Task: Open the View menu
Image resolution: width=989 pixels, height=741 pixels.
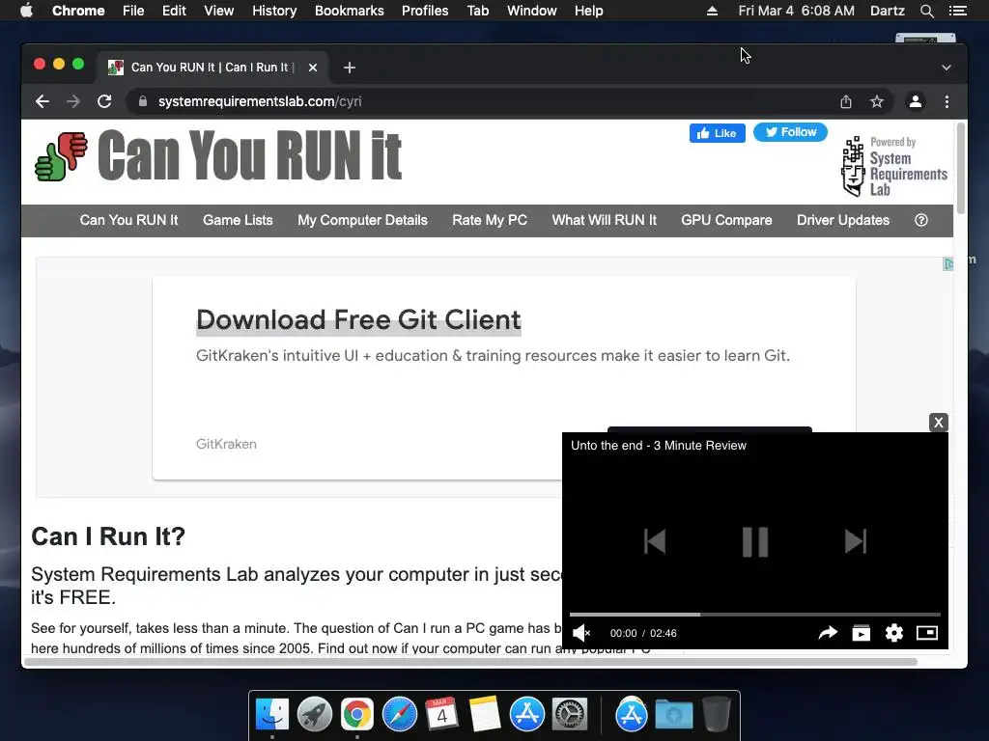Action: [219, 11]
